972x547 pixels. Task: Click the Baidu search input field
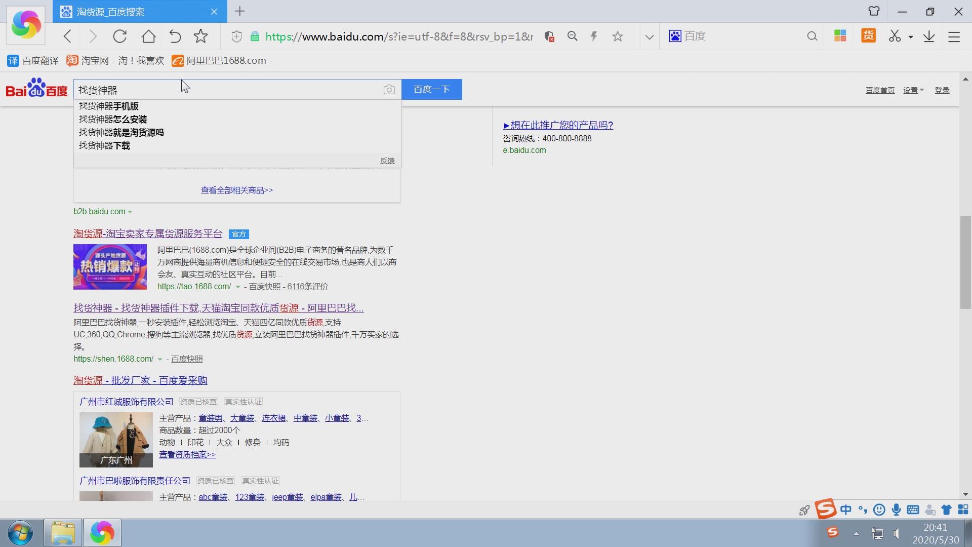(x=228, y=90)
